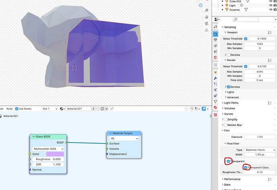Screen dimensions: 277x190
Task: Click the new material duplicate icon
Action: (x=102, y=109)
